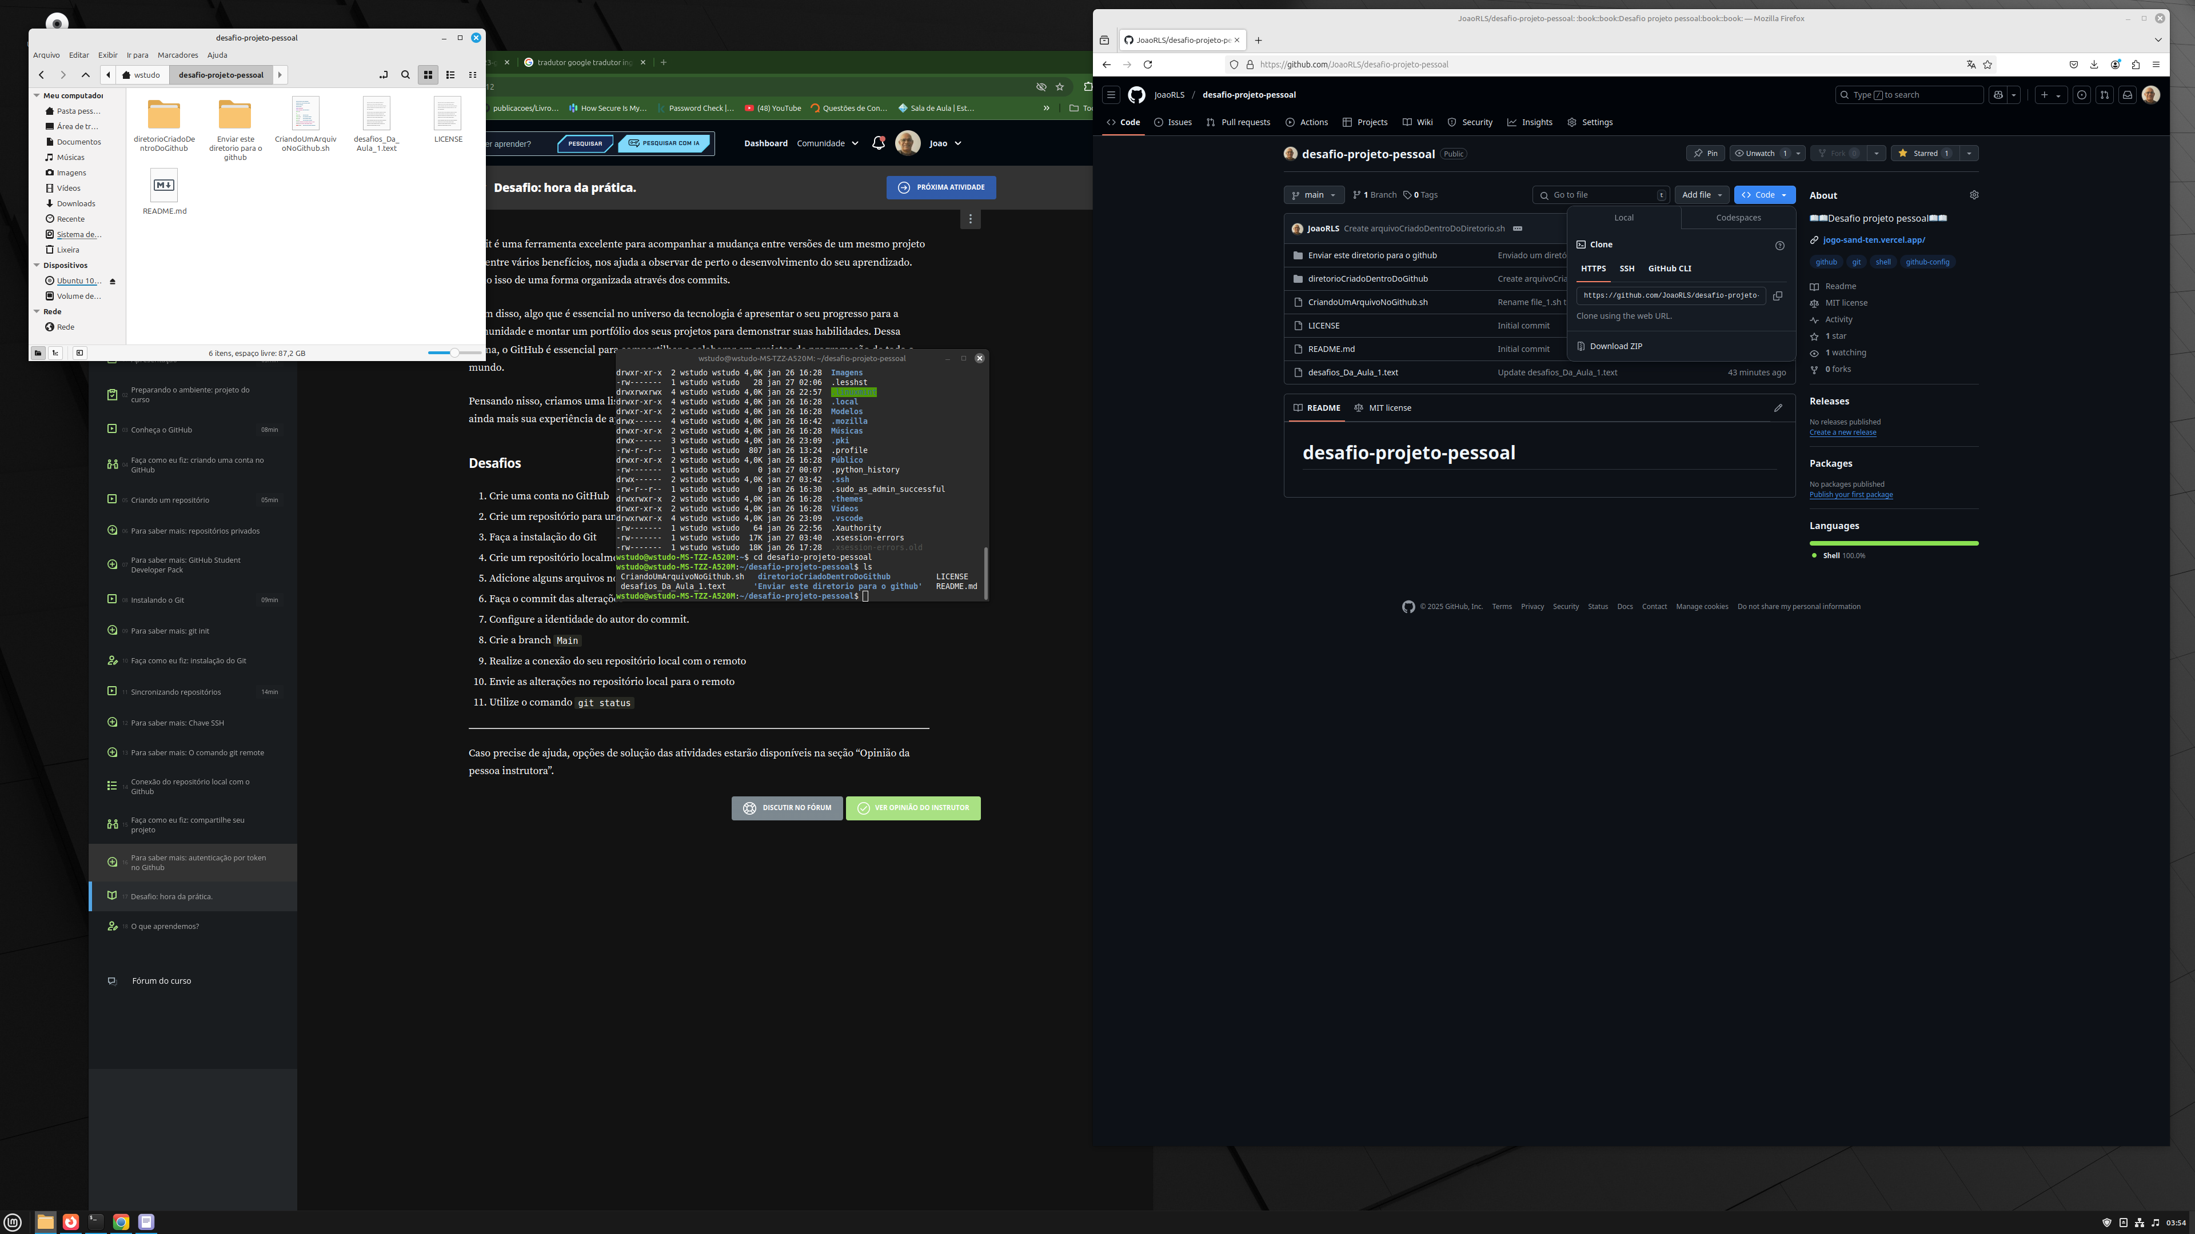This screenshot has height=1234, width=2195.
Task: Eject the Ubuntu 10 device
Action: pyautogui.click(x=113, y=281)
